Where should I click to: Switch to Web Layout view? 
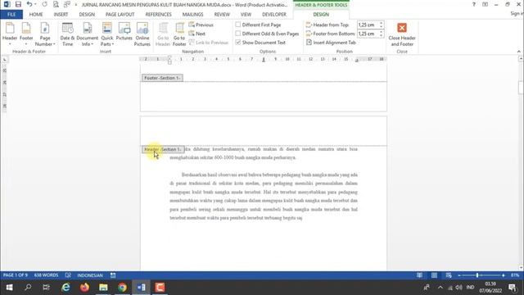point(449,275)
